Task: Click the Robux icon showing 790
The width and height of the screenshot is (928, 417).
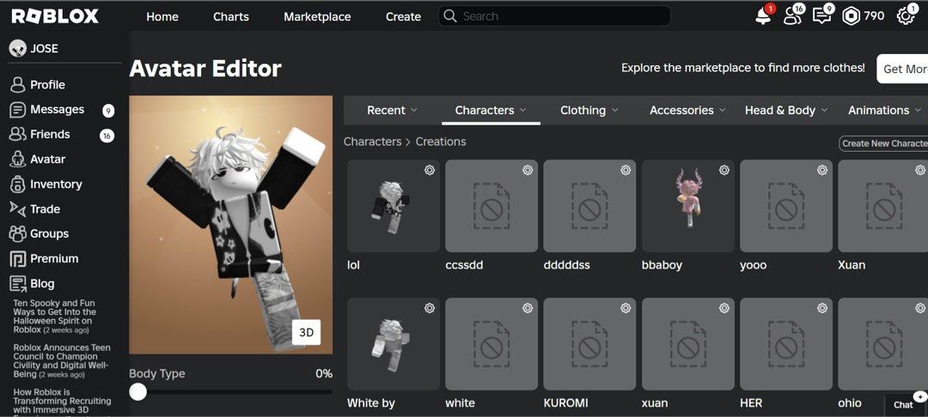Action: tap(851, 16)
